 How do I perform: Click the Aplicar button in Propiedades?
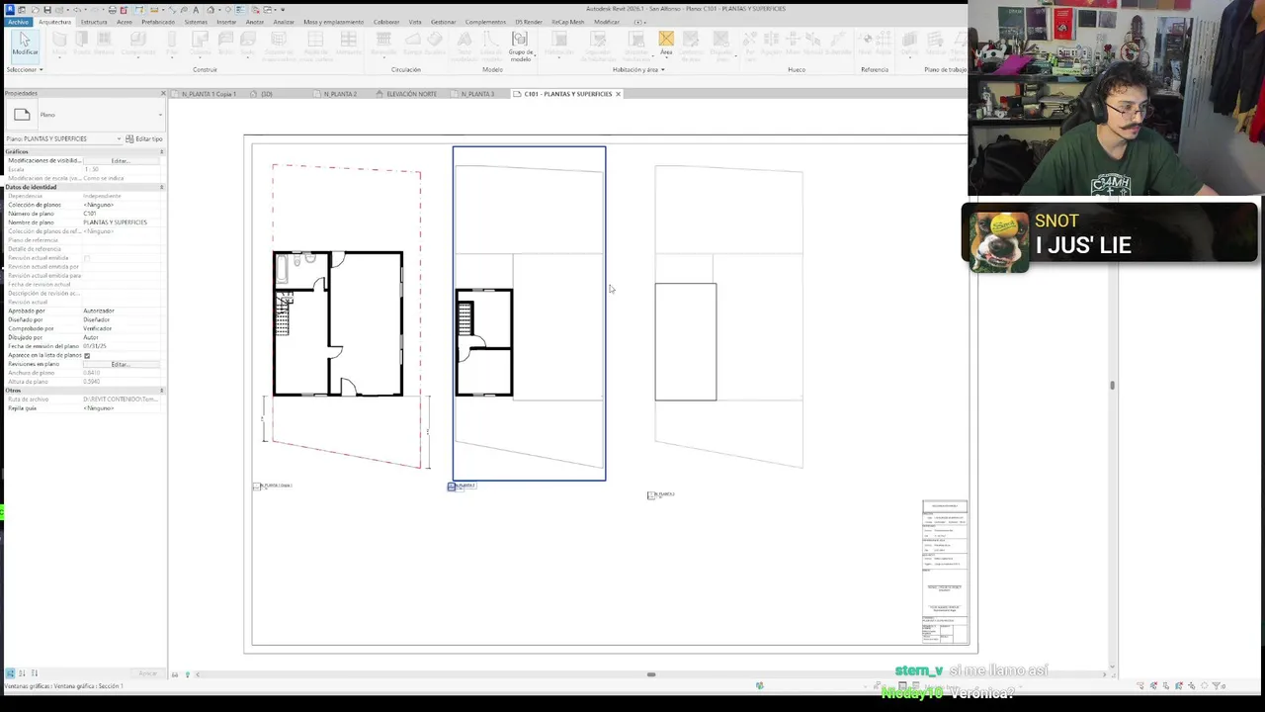tap(147, 673)
